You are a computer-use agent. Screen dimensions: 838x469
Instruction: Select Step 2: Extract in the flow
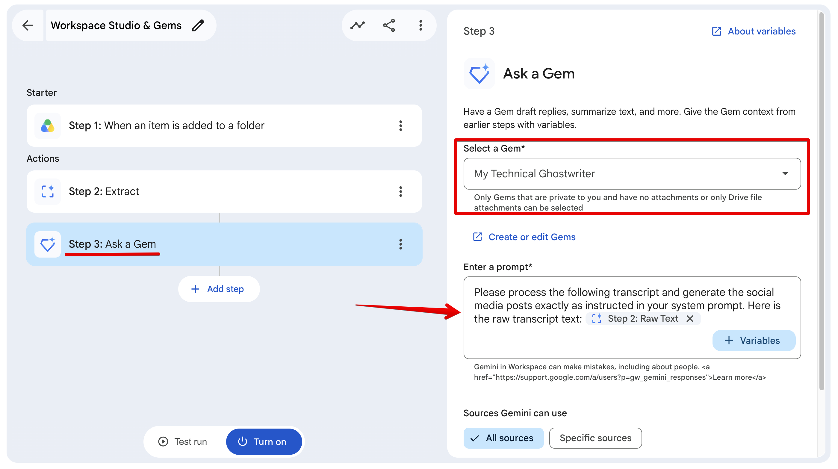[x=224, y=192]
